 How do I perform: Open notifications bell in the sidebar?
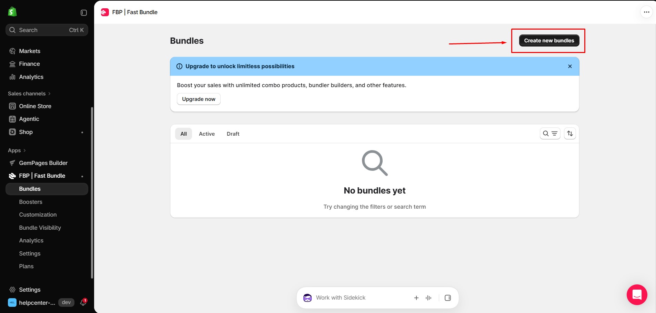click(x=83, y=302)
